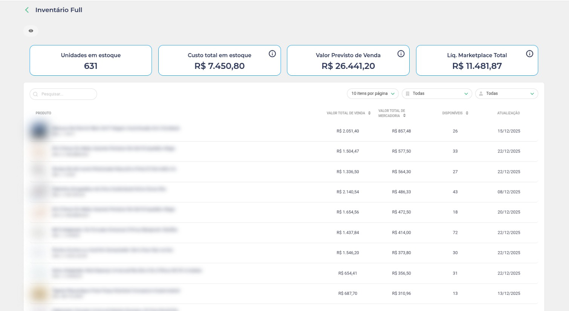Click the Produto column header
Viewport: 569px width, 311px height.
tap(43, 113)
